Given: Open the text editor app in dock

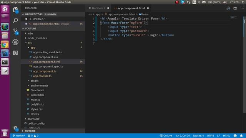Looking at the screenshot, I should click(x=5, y=71).
